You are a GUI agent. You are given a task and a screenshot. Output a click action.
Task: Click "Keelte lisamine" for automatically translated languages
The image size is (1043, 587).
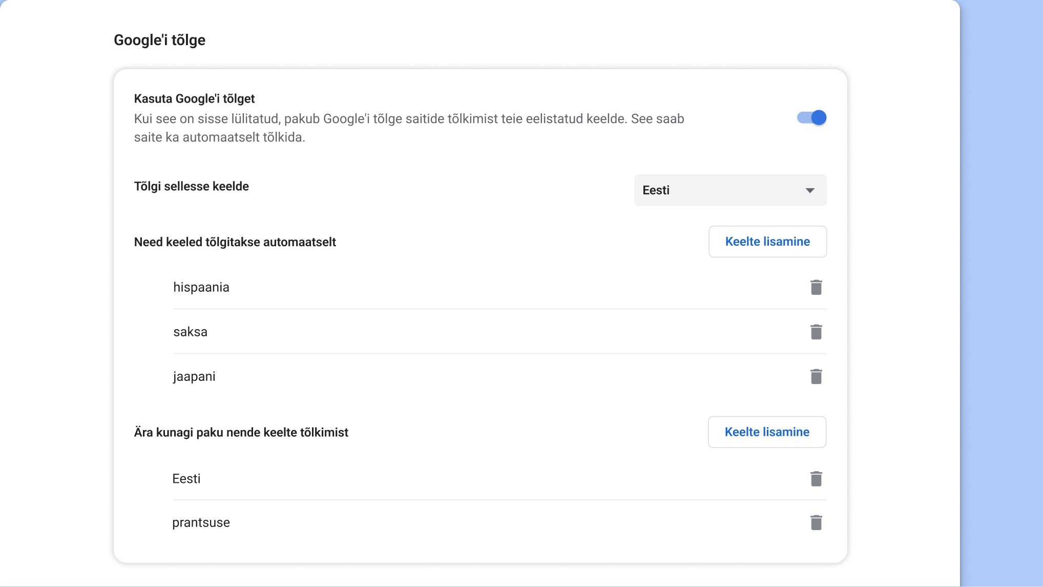pos(767,241)
